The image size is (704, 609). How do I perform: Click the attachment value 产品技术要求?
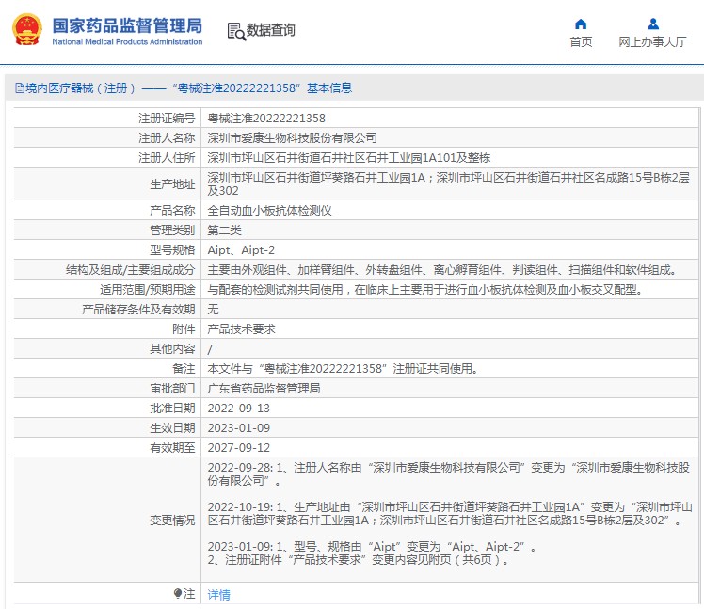pyautogui.click(x=241, y=329)
